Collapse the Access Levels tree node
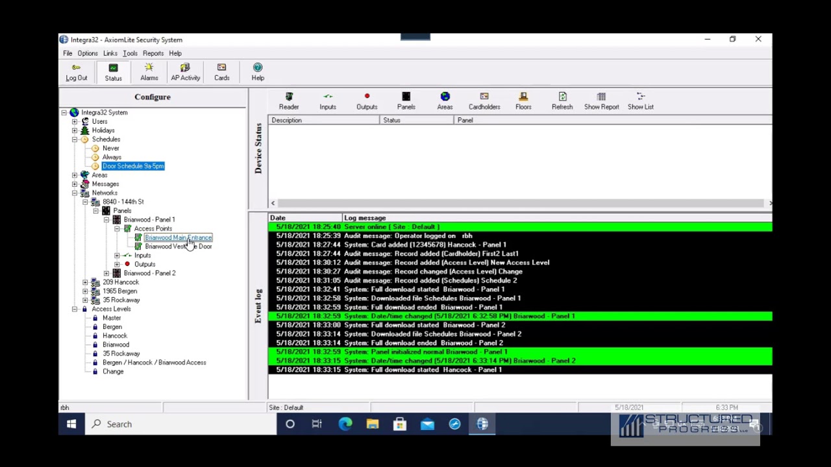This screenshot has height=467, width=831. point(75,309)
